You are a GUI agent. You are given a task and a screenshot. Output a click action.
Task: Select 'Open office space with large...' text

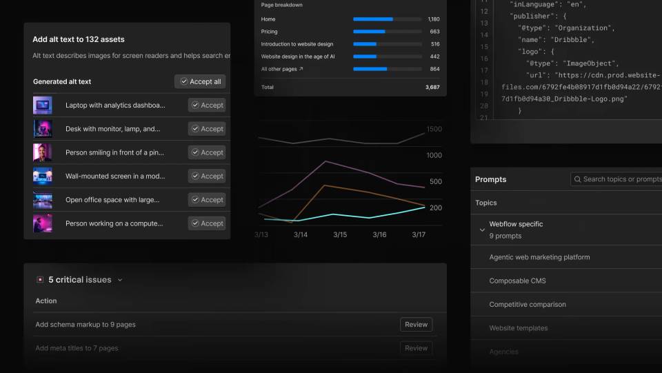112,199
